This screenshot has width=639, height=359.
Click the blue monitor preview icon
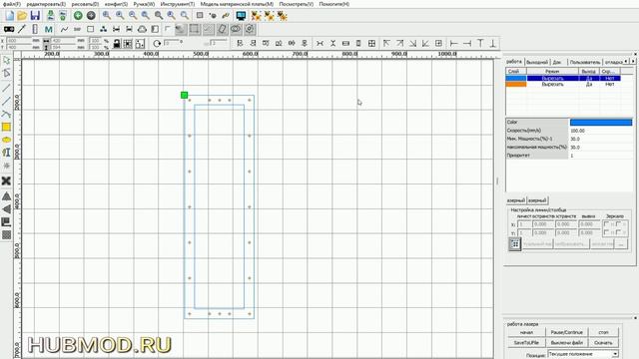(241, 16)
